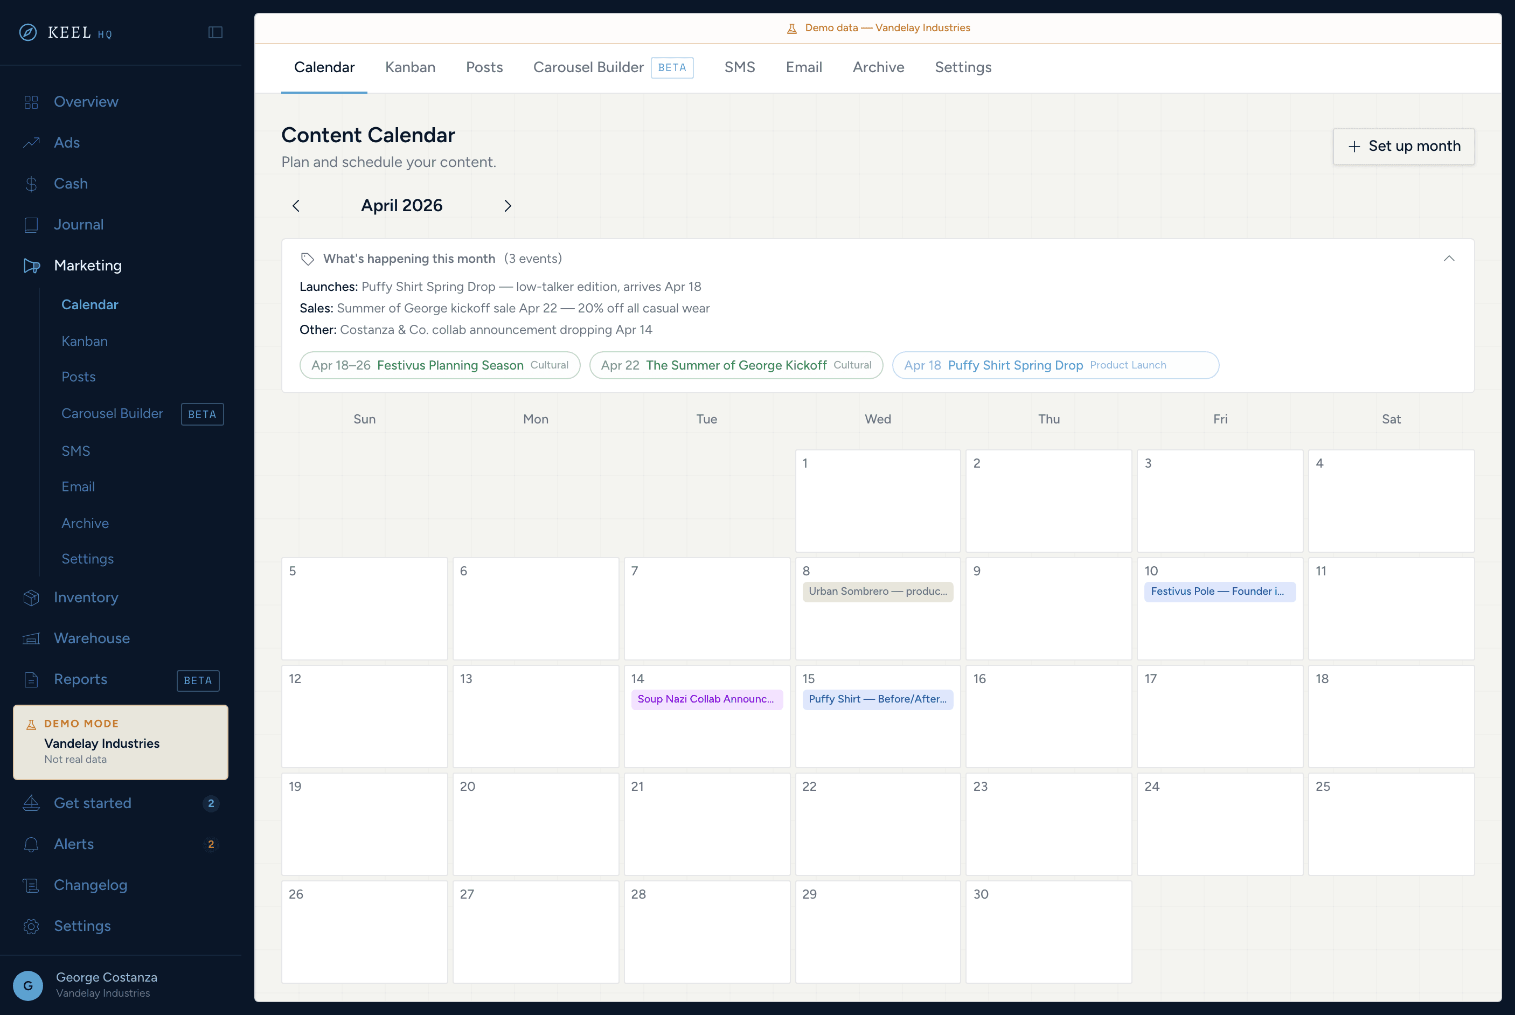Open the Puffy Shirt Before/After post on April 15
1515x1015 pixels.
pos(878,699)
